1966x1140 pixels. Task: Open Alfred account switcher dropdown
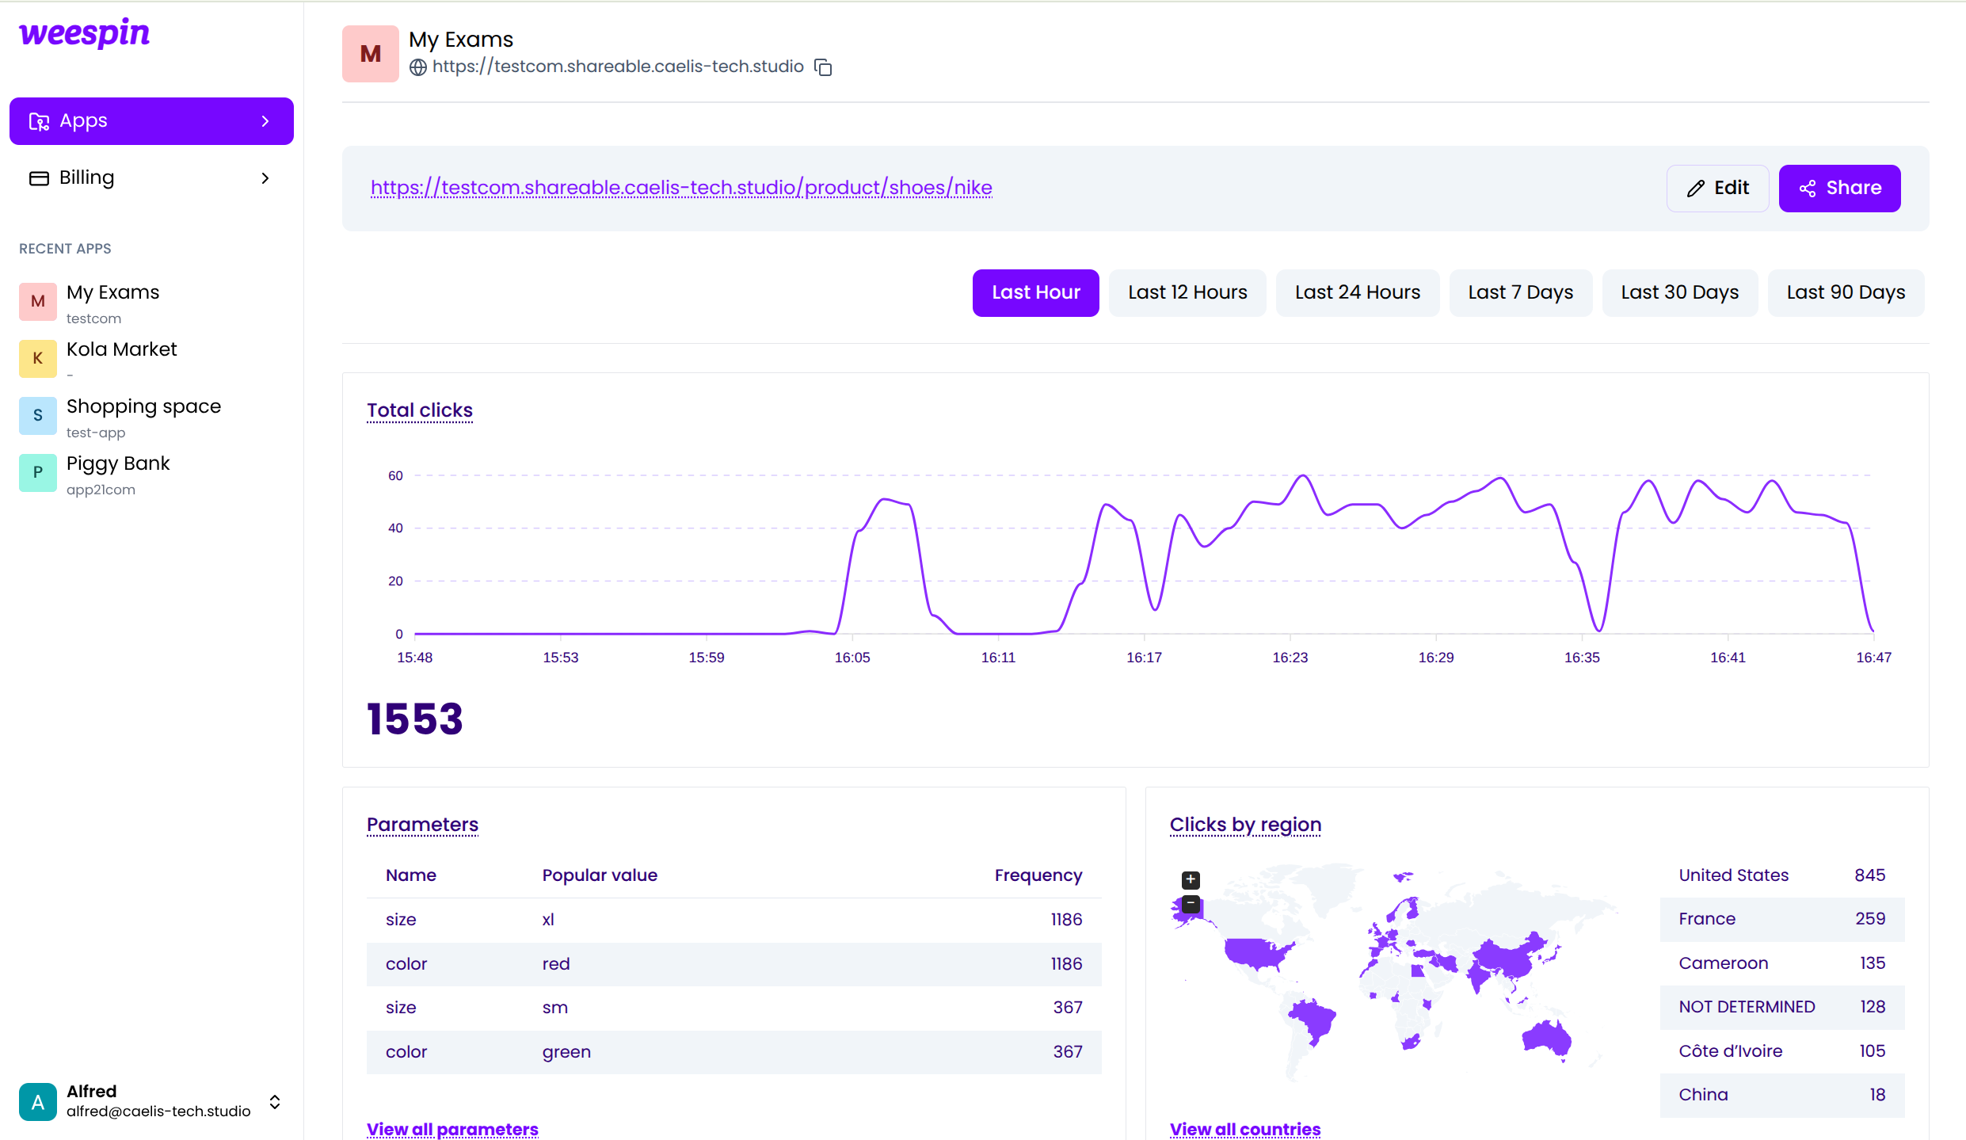[275, 1102]
